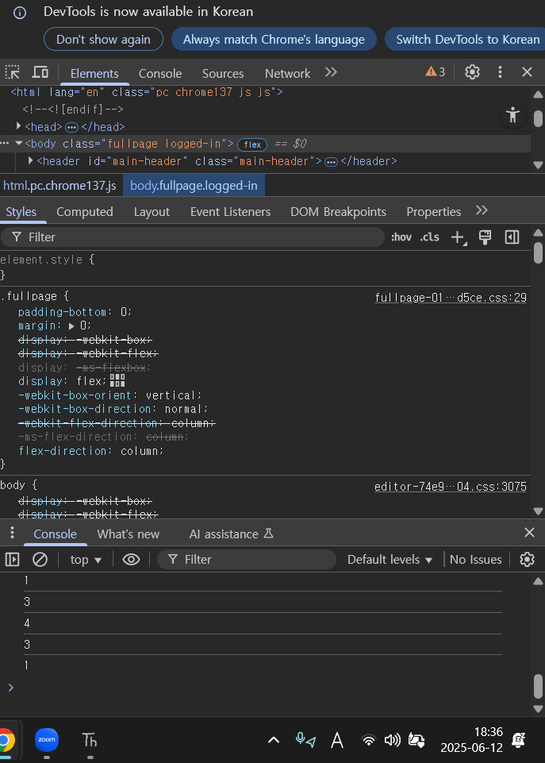Show the console sidebar icon

click(x=12, y=559)
